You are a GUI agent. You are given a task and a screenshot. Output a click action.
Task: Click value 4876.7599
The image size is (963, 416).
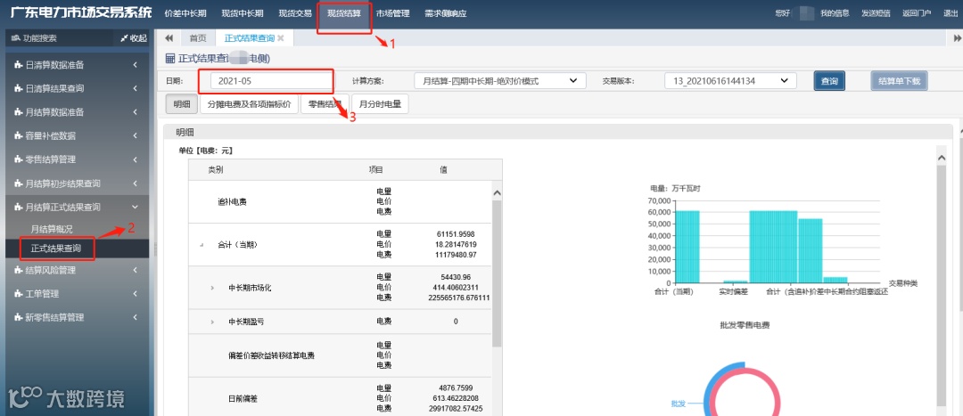456,387
